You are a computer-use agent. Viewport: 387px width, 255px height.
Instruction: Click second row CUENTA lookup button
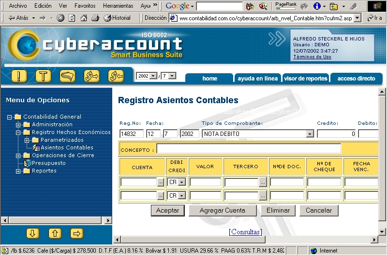(x=161, y=196)
